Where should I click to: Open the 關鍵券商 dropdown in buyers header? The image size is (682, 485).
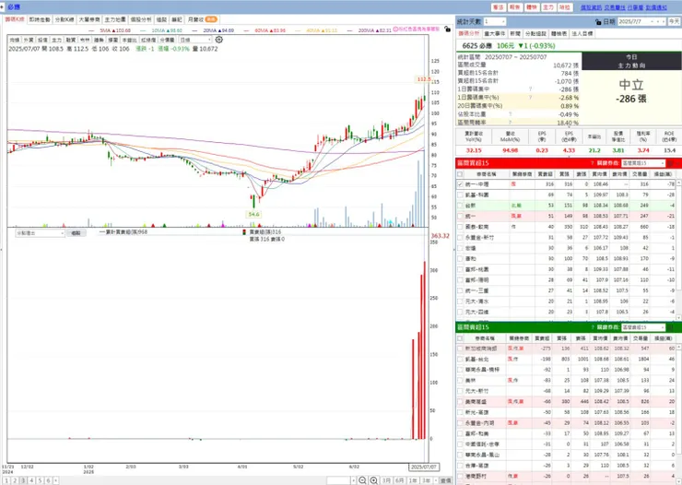pyautogui.click(x=643, y=163)
